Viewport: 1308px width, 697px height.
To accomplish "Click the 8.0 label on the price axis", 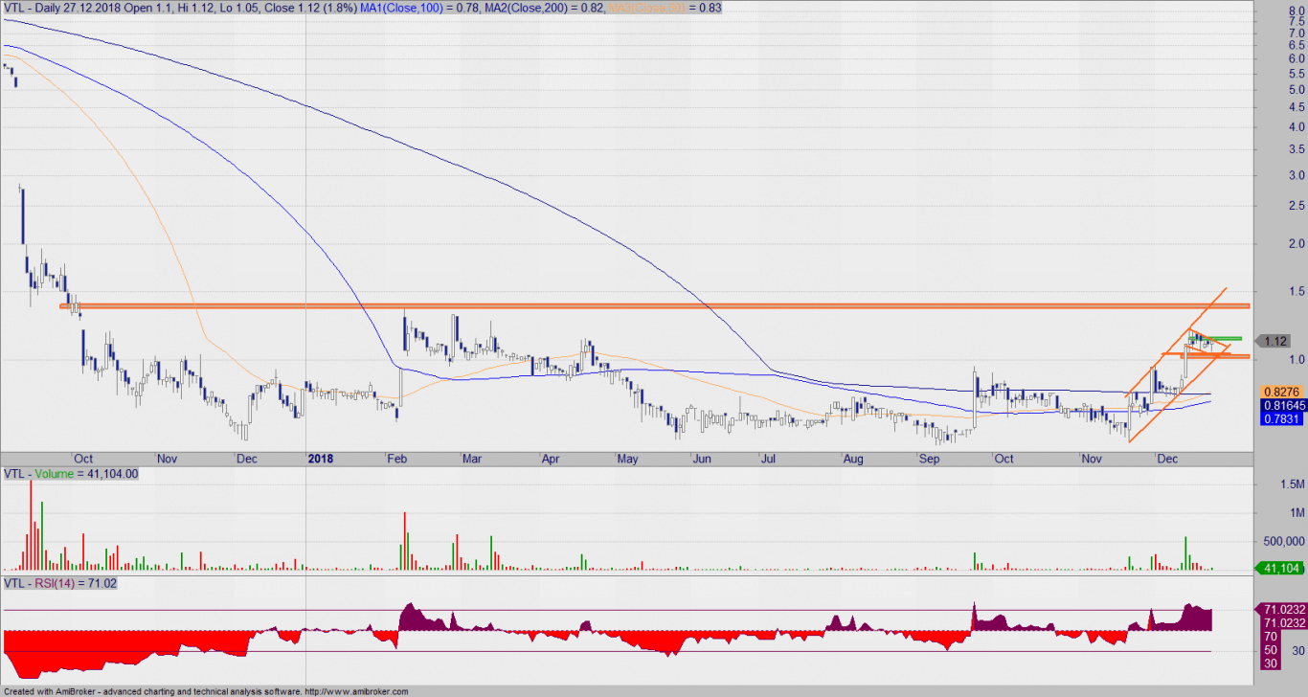I will coord(1273,11).
